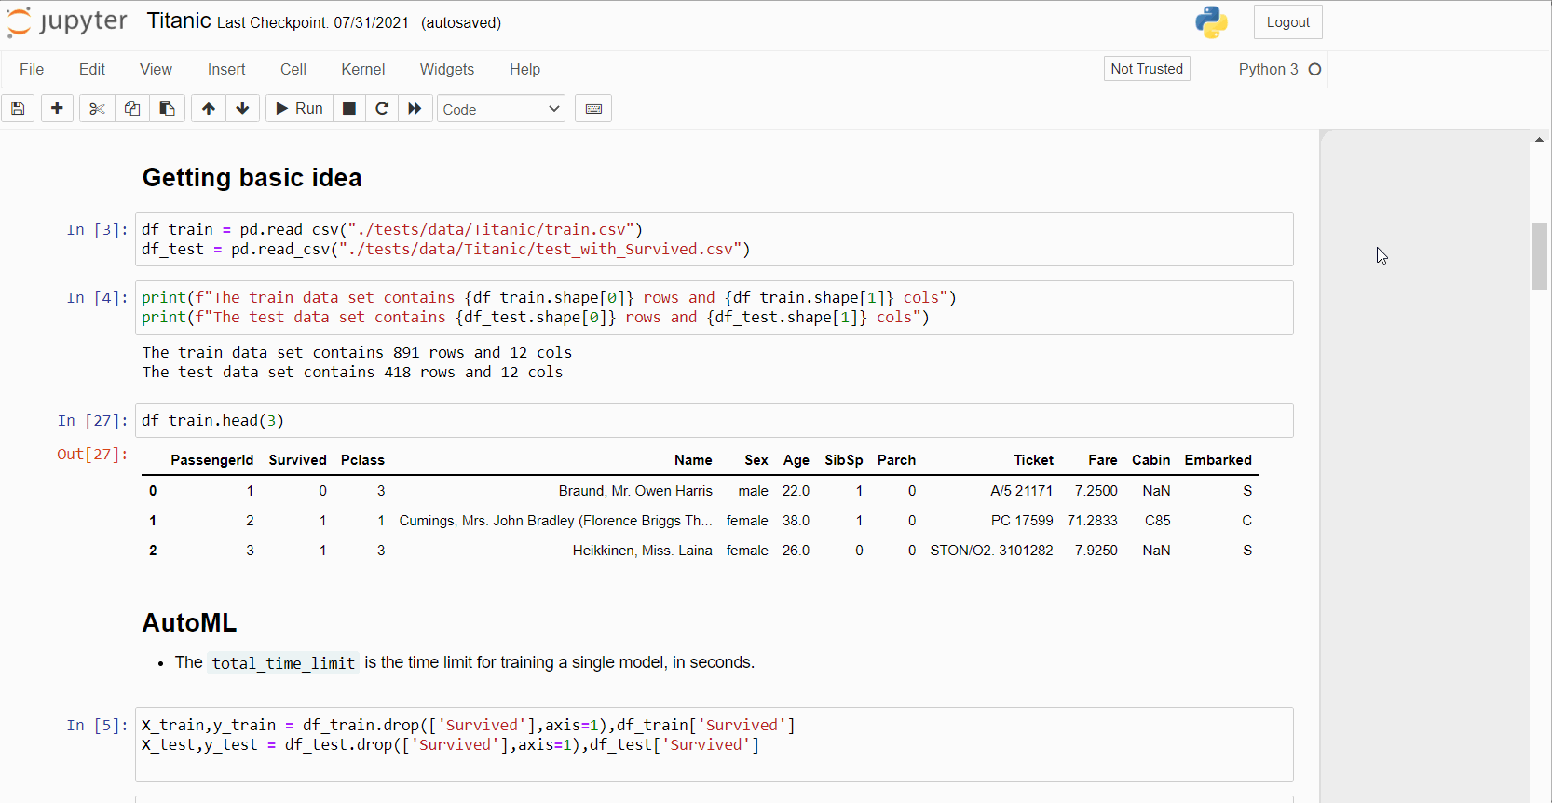Move selected cell down arrow

(242, 109)
